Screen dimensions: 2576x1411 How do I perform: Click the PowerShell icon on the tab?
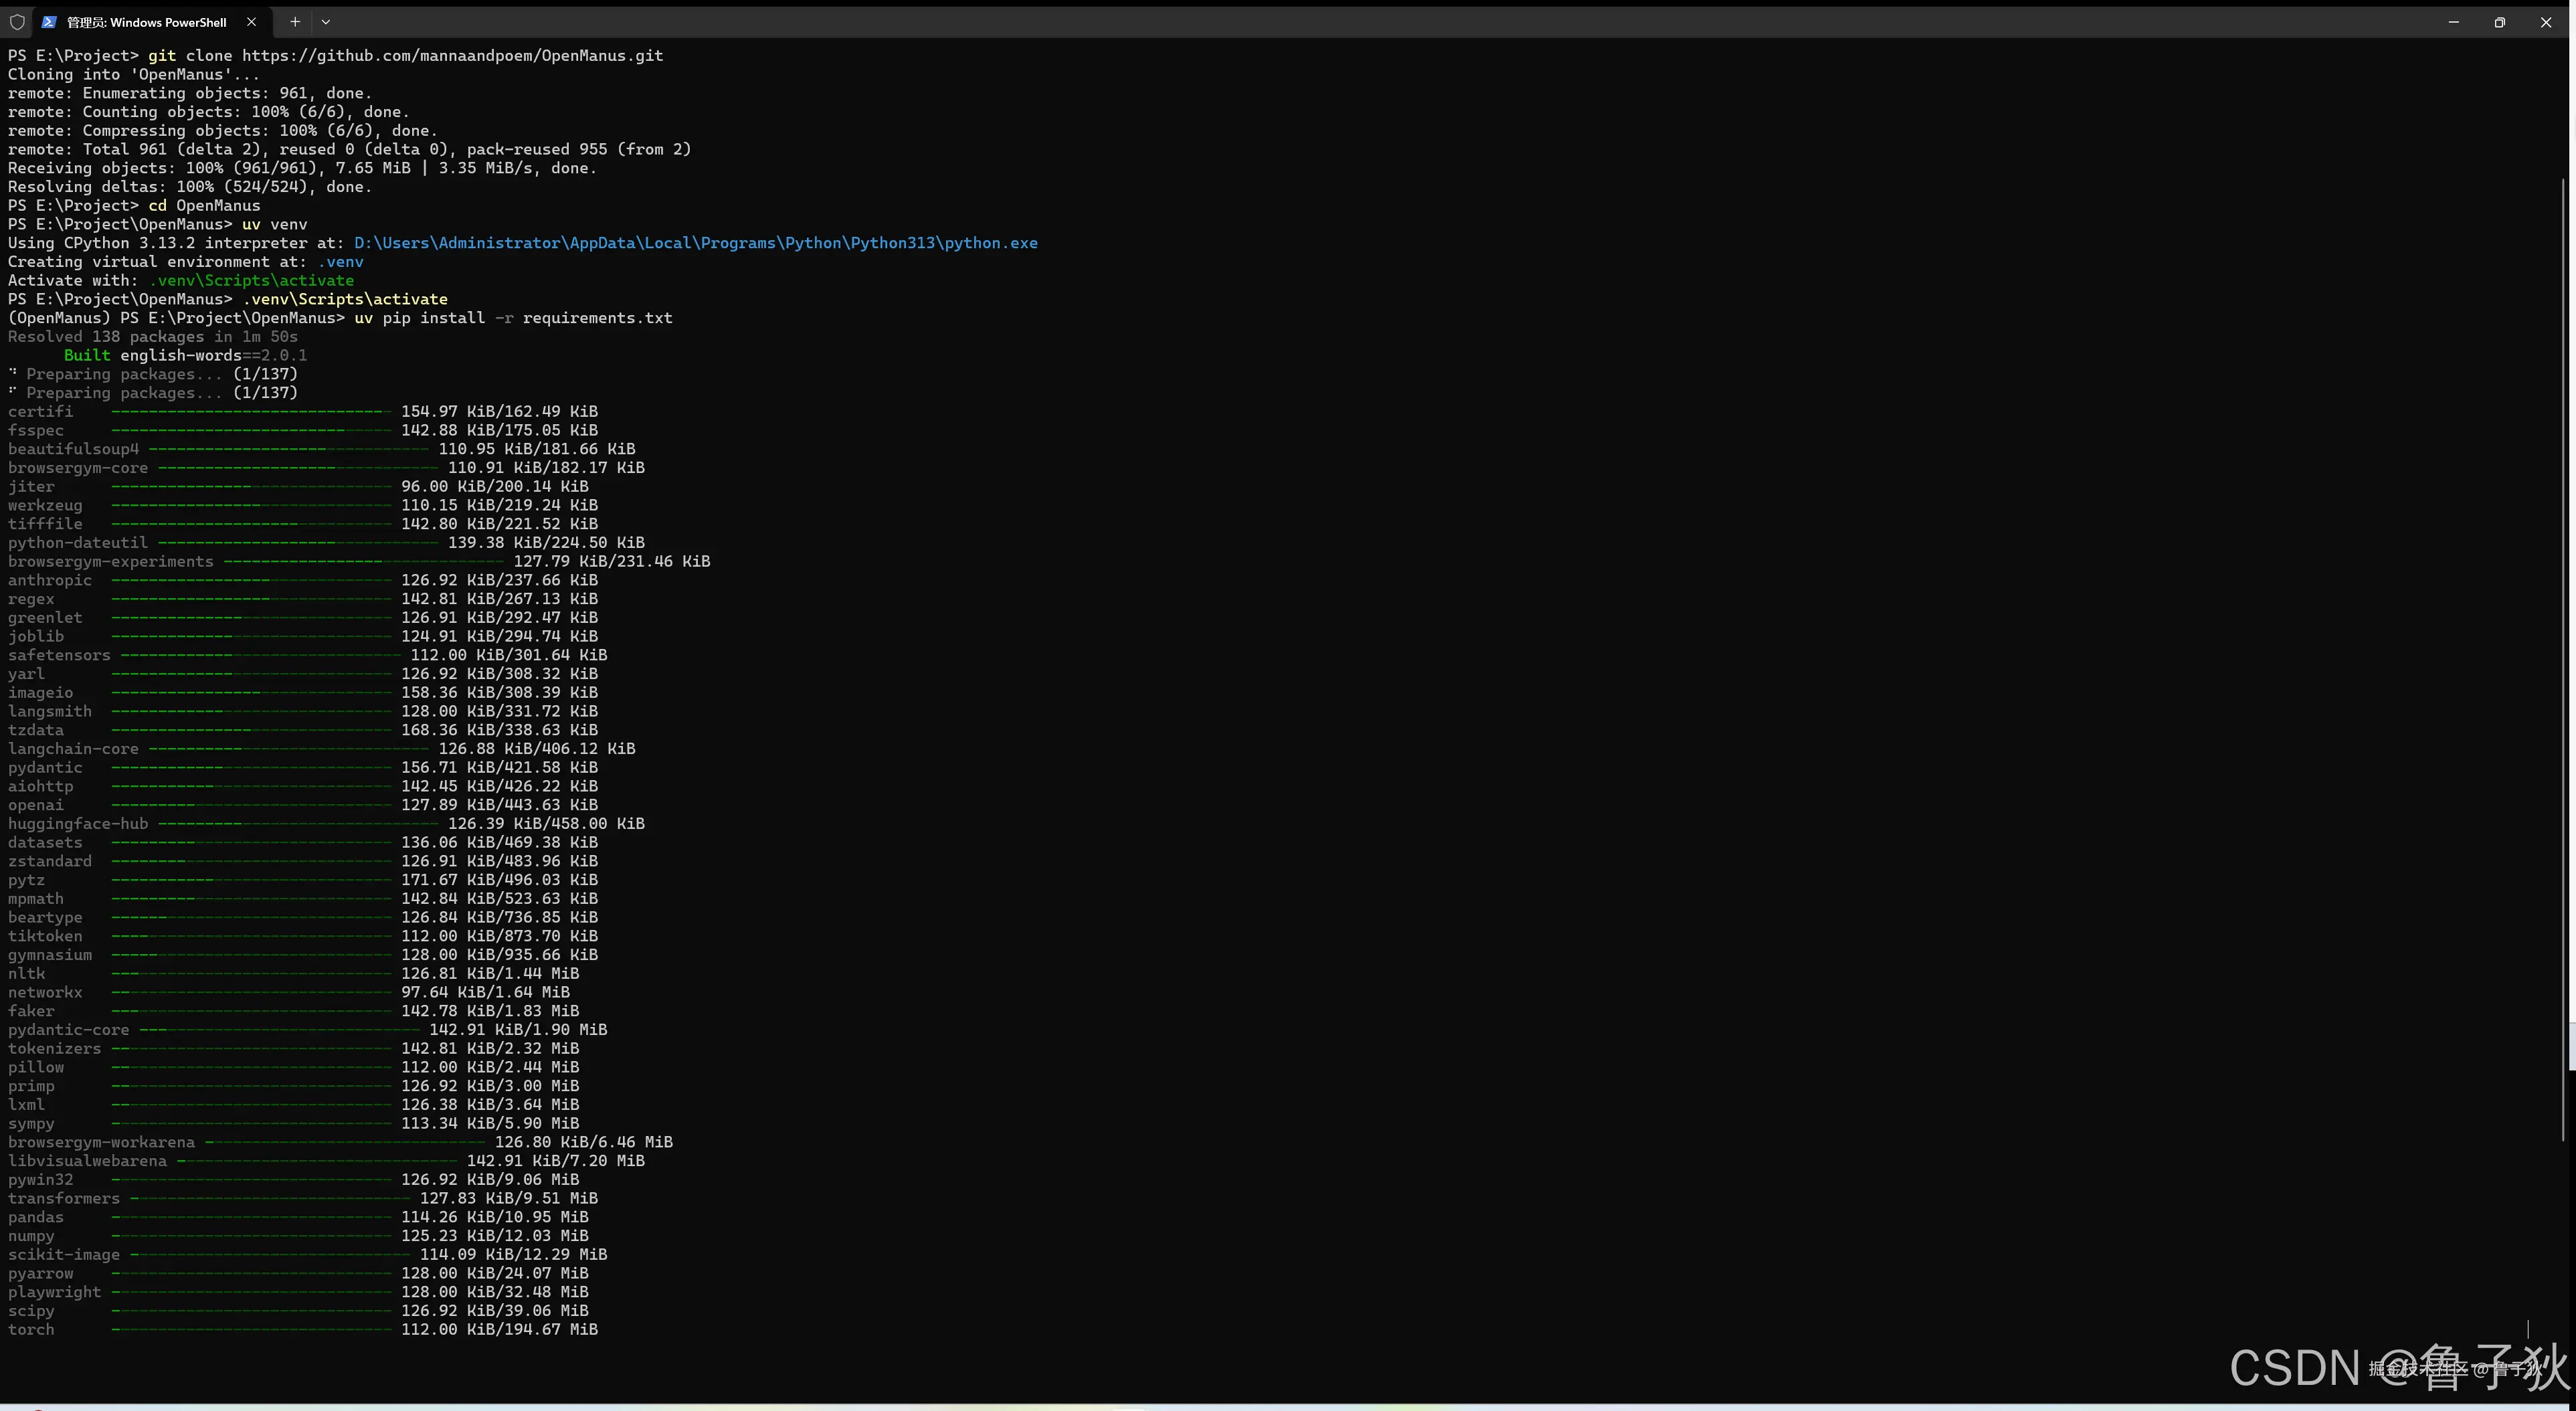pyautogui.click(x=49, y=22)
